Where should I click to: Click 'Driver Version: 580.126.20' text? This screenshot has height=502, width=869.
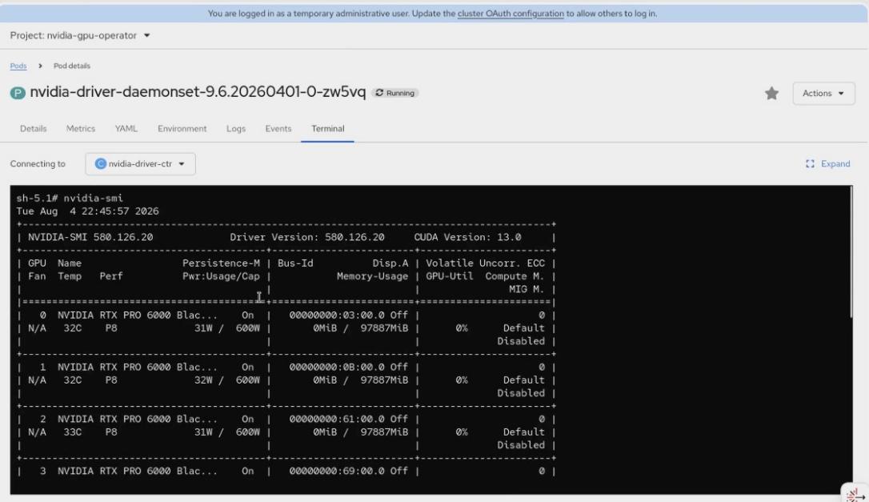(307, 238)
